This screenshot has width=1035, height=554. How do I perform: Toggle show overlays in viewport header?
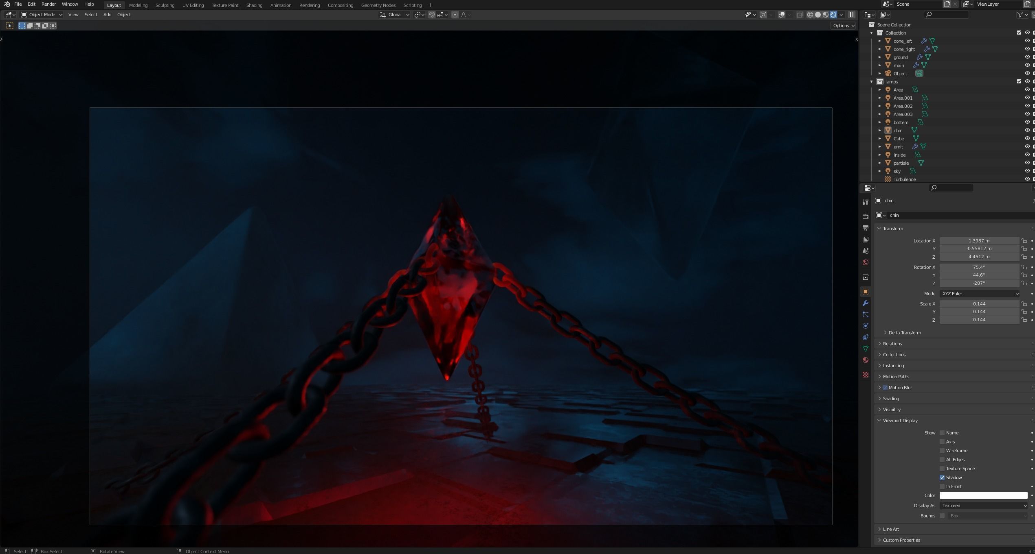pos(781,15)
